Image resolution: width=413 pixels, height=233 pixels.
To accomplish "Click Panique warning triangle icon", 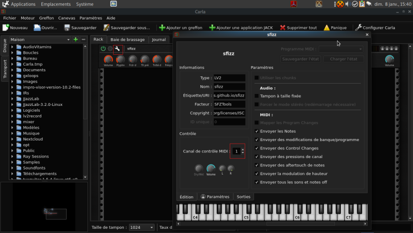I will point(327,28).
